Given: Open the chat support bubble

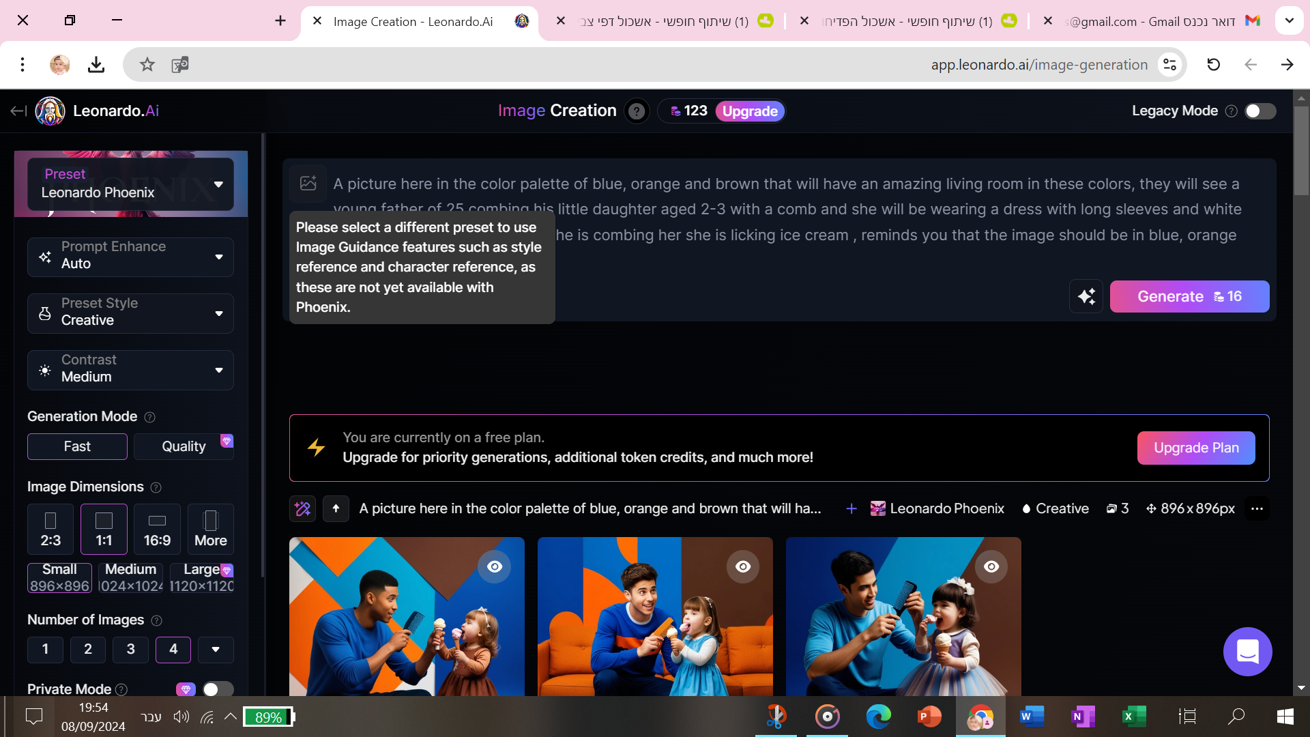Looking at the screenshot, I should point(1247,652).
